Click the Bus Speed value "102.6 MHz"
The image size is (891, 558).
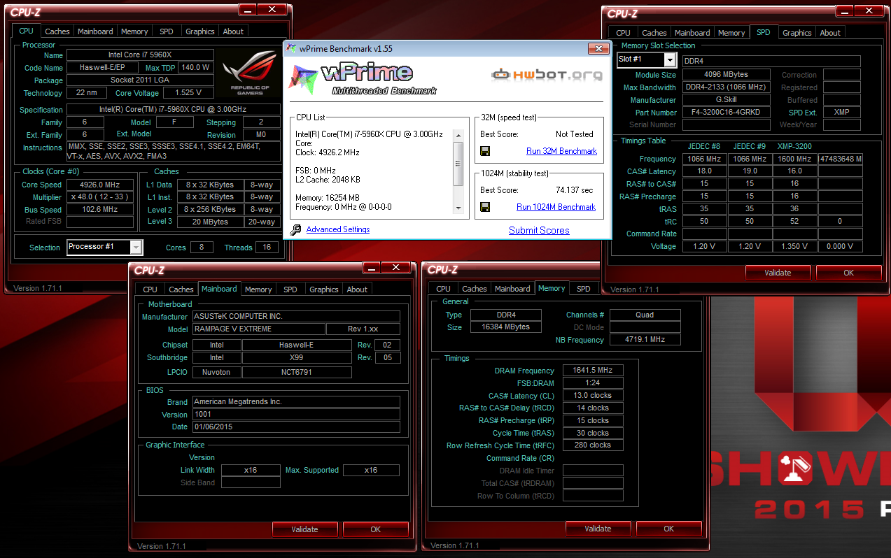[x=100, y=210]
